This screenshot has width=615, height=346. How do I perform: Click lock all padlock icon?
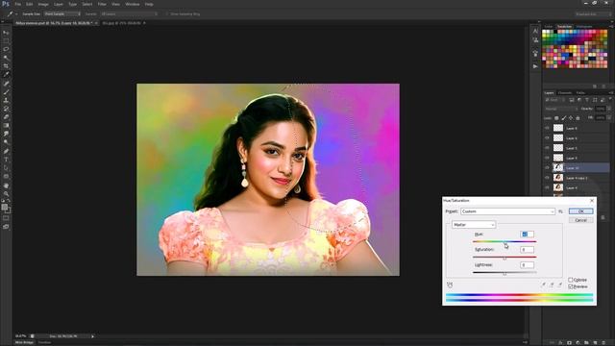(578, 118)
